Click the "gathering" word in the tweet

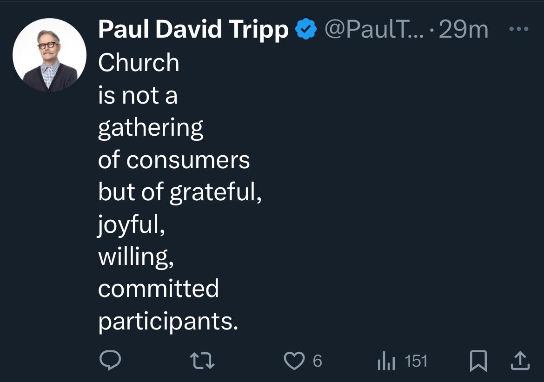tap(151, 128)
